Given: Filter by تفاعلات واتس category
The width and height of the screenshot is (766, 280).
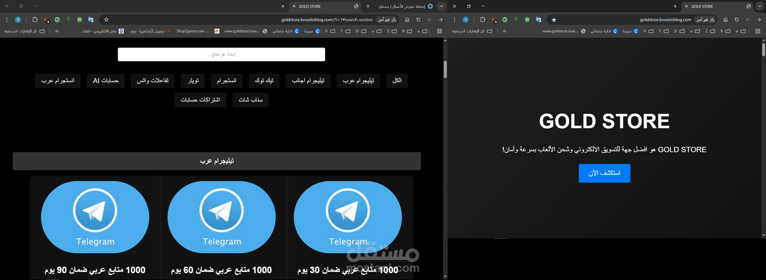Looking at the screenshot, I should [x=153, y=81].
